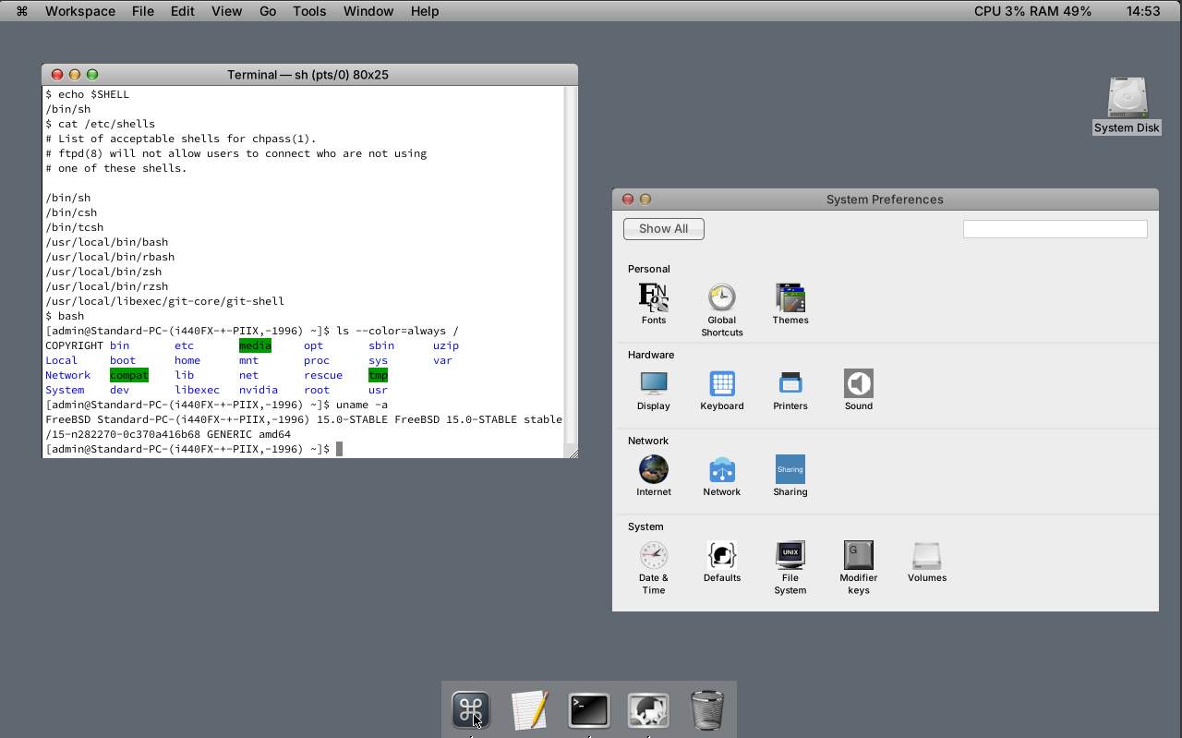The image size is (1182, 738).
Task: Open Date & Time settings
Action: pos(654,555)
